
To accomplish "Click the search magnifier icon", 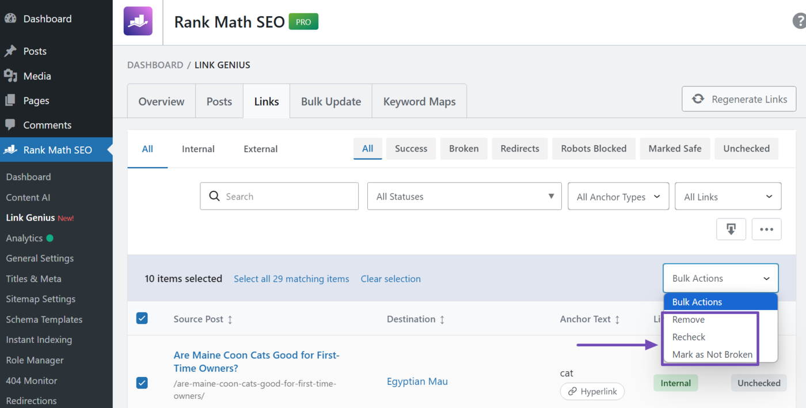I will (214, 197).
